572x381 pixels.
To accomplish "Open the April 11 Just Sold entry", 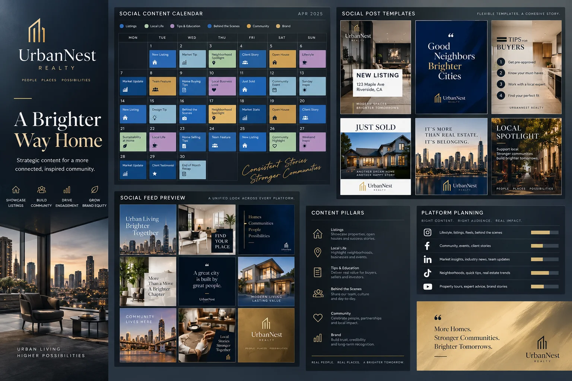I will [252, 86].
